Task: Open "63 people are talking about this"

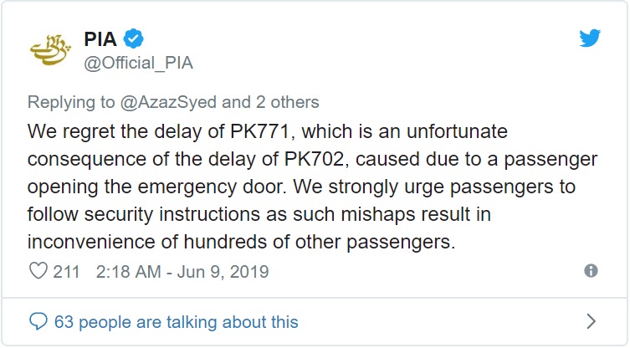Action: [176, 321]
